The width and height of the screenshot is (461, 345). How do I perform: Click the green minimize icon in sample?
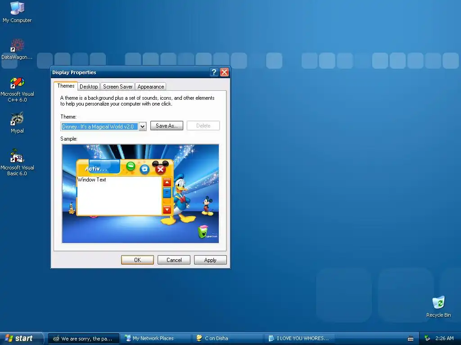[131, 167]
